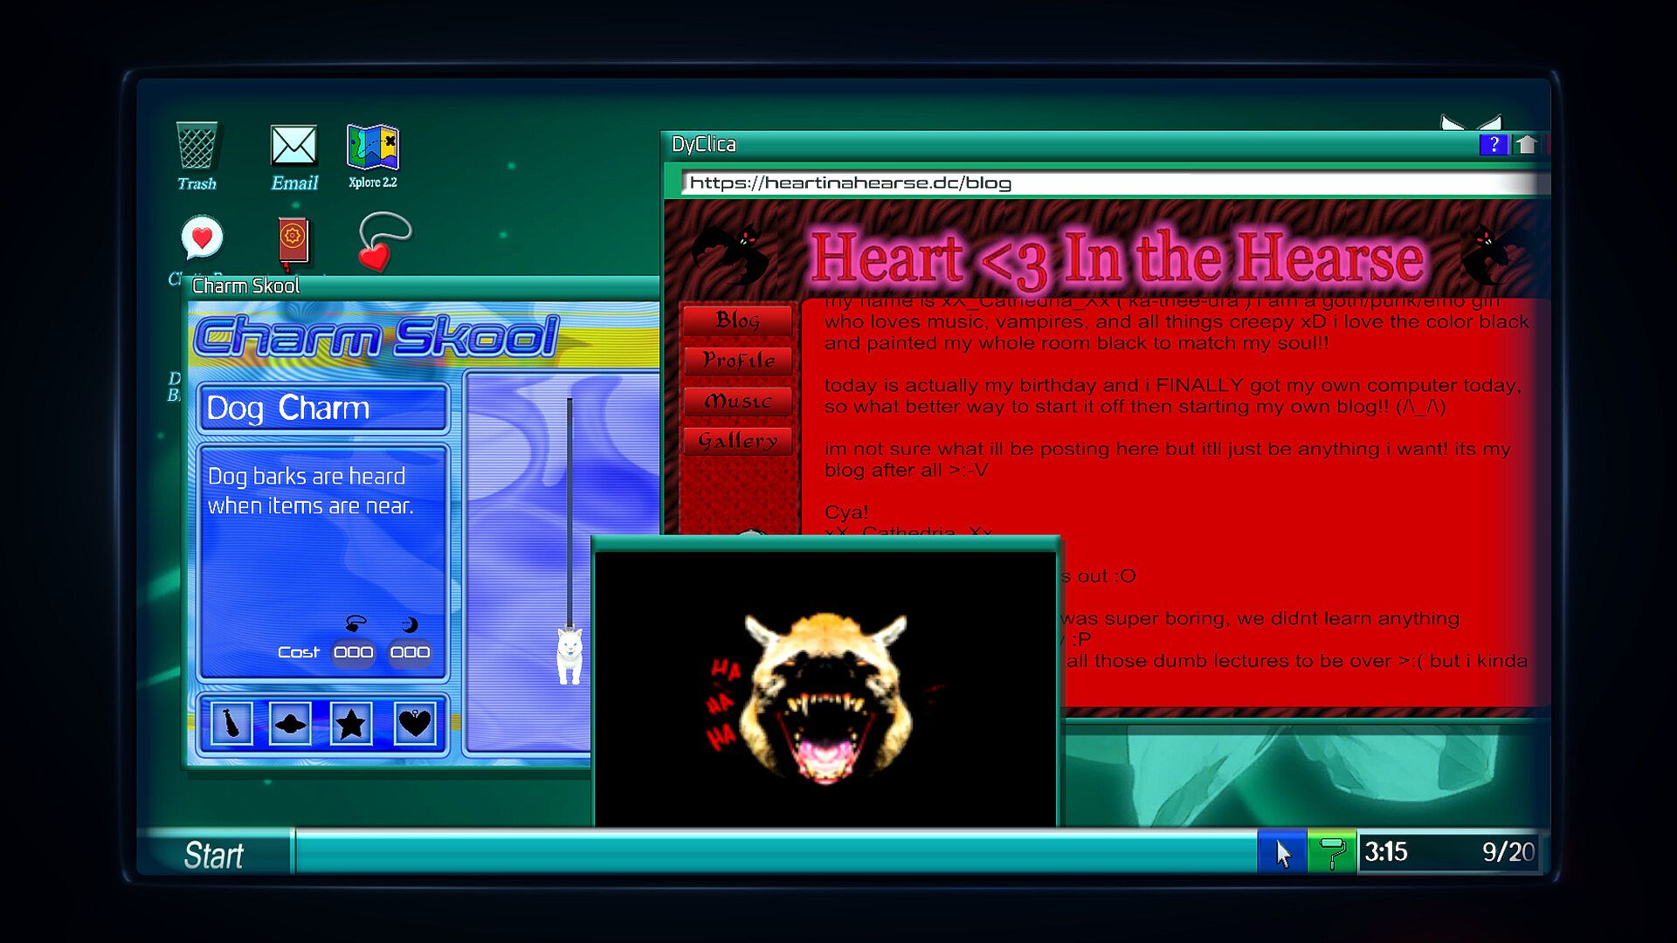Select the bottle charm category icon
This screenshot has width=1677, height=943.
click(231, 723)
